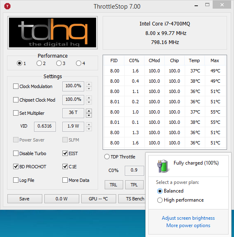This screenshot has height=237, width=234.
Task: Open the TPL window
Action: [x=135, y=185]
